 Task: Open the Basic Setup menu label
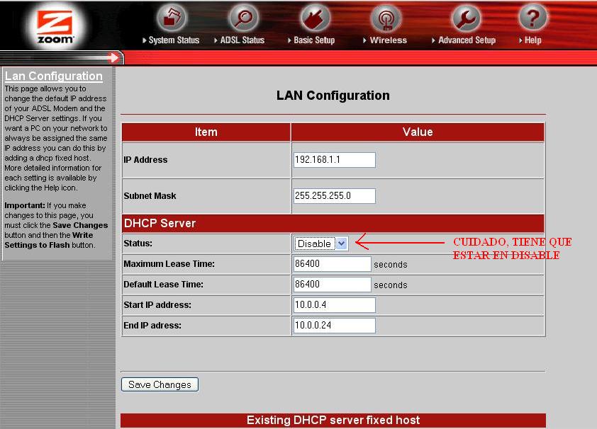coord(314,40)
